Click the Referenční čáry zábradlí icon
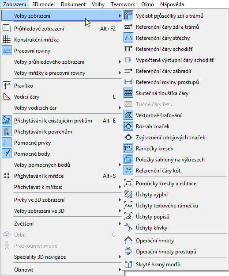229x276 pixels. (128, 71)
